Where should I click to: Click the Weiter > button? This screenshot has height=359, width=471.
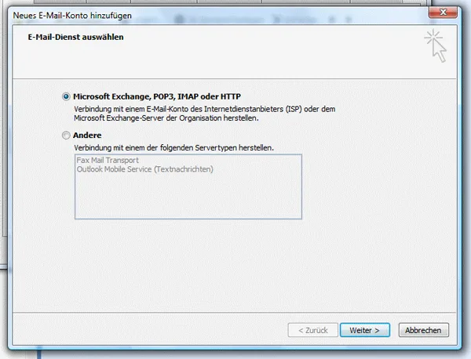(x=365, y=330)
